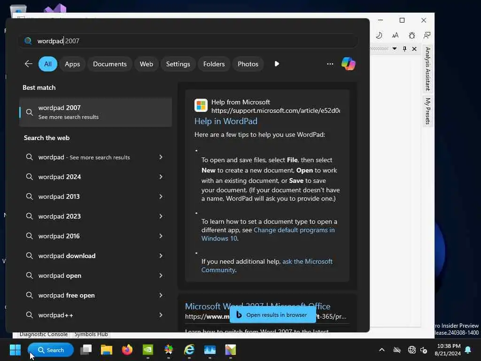This screenshot has height=361, width=481.
Task: Click the Microsoft logo in help card
Action: (x=201, y=106)
